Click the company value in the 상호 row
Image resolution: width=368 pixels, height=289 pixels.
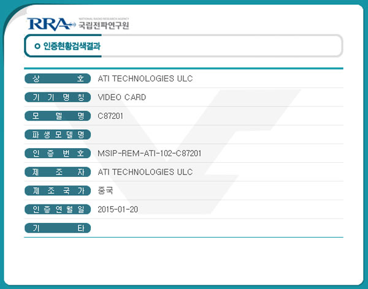point(145,78)
